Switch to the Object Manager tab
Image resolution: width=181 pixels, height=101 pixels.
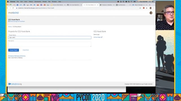139,5
